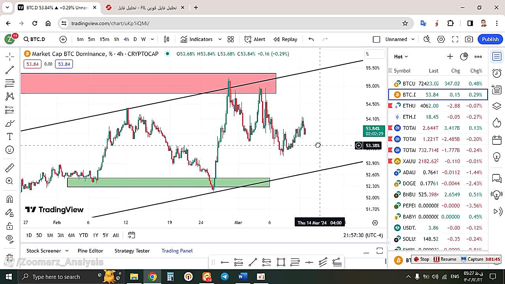
Task: Switch to the Trading Panel tab
Action: point(177,250)
